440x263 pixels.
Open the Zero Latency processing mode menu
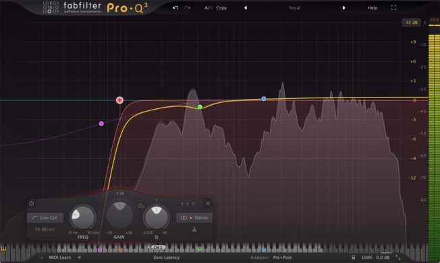[x=167, y=258]
